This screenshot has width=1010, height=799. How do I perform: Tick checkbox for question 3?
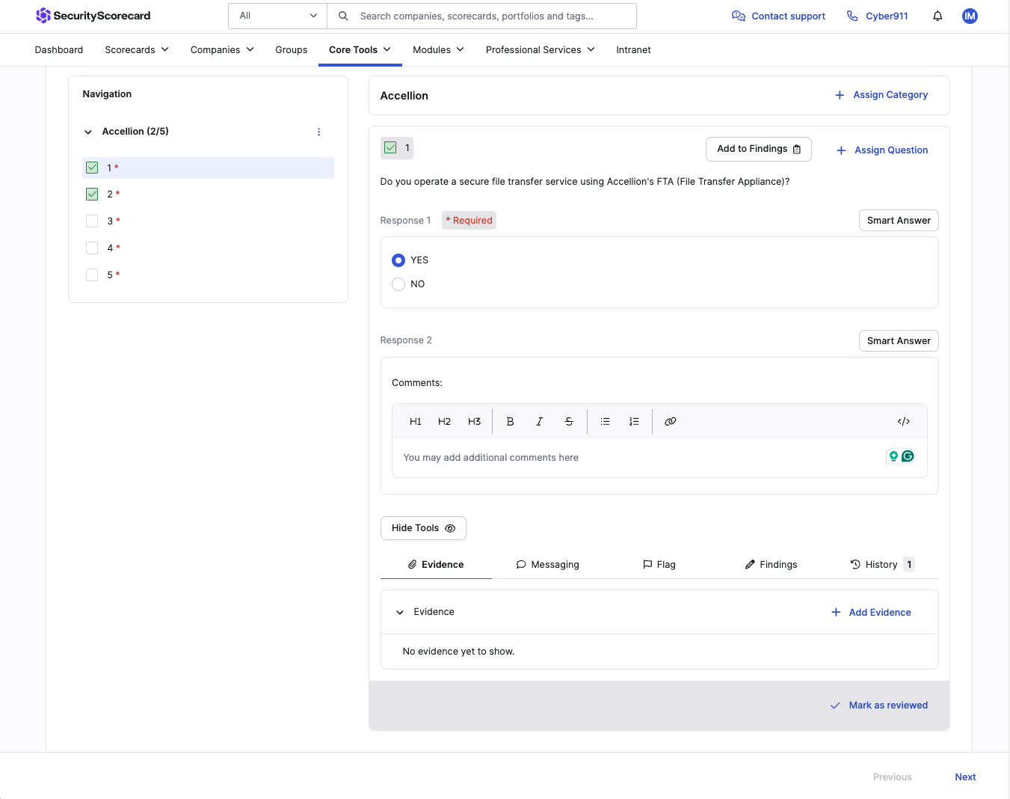tap(92, 221)
